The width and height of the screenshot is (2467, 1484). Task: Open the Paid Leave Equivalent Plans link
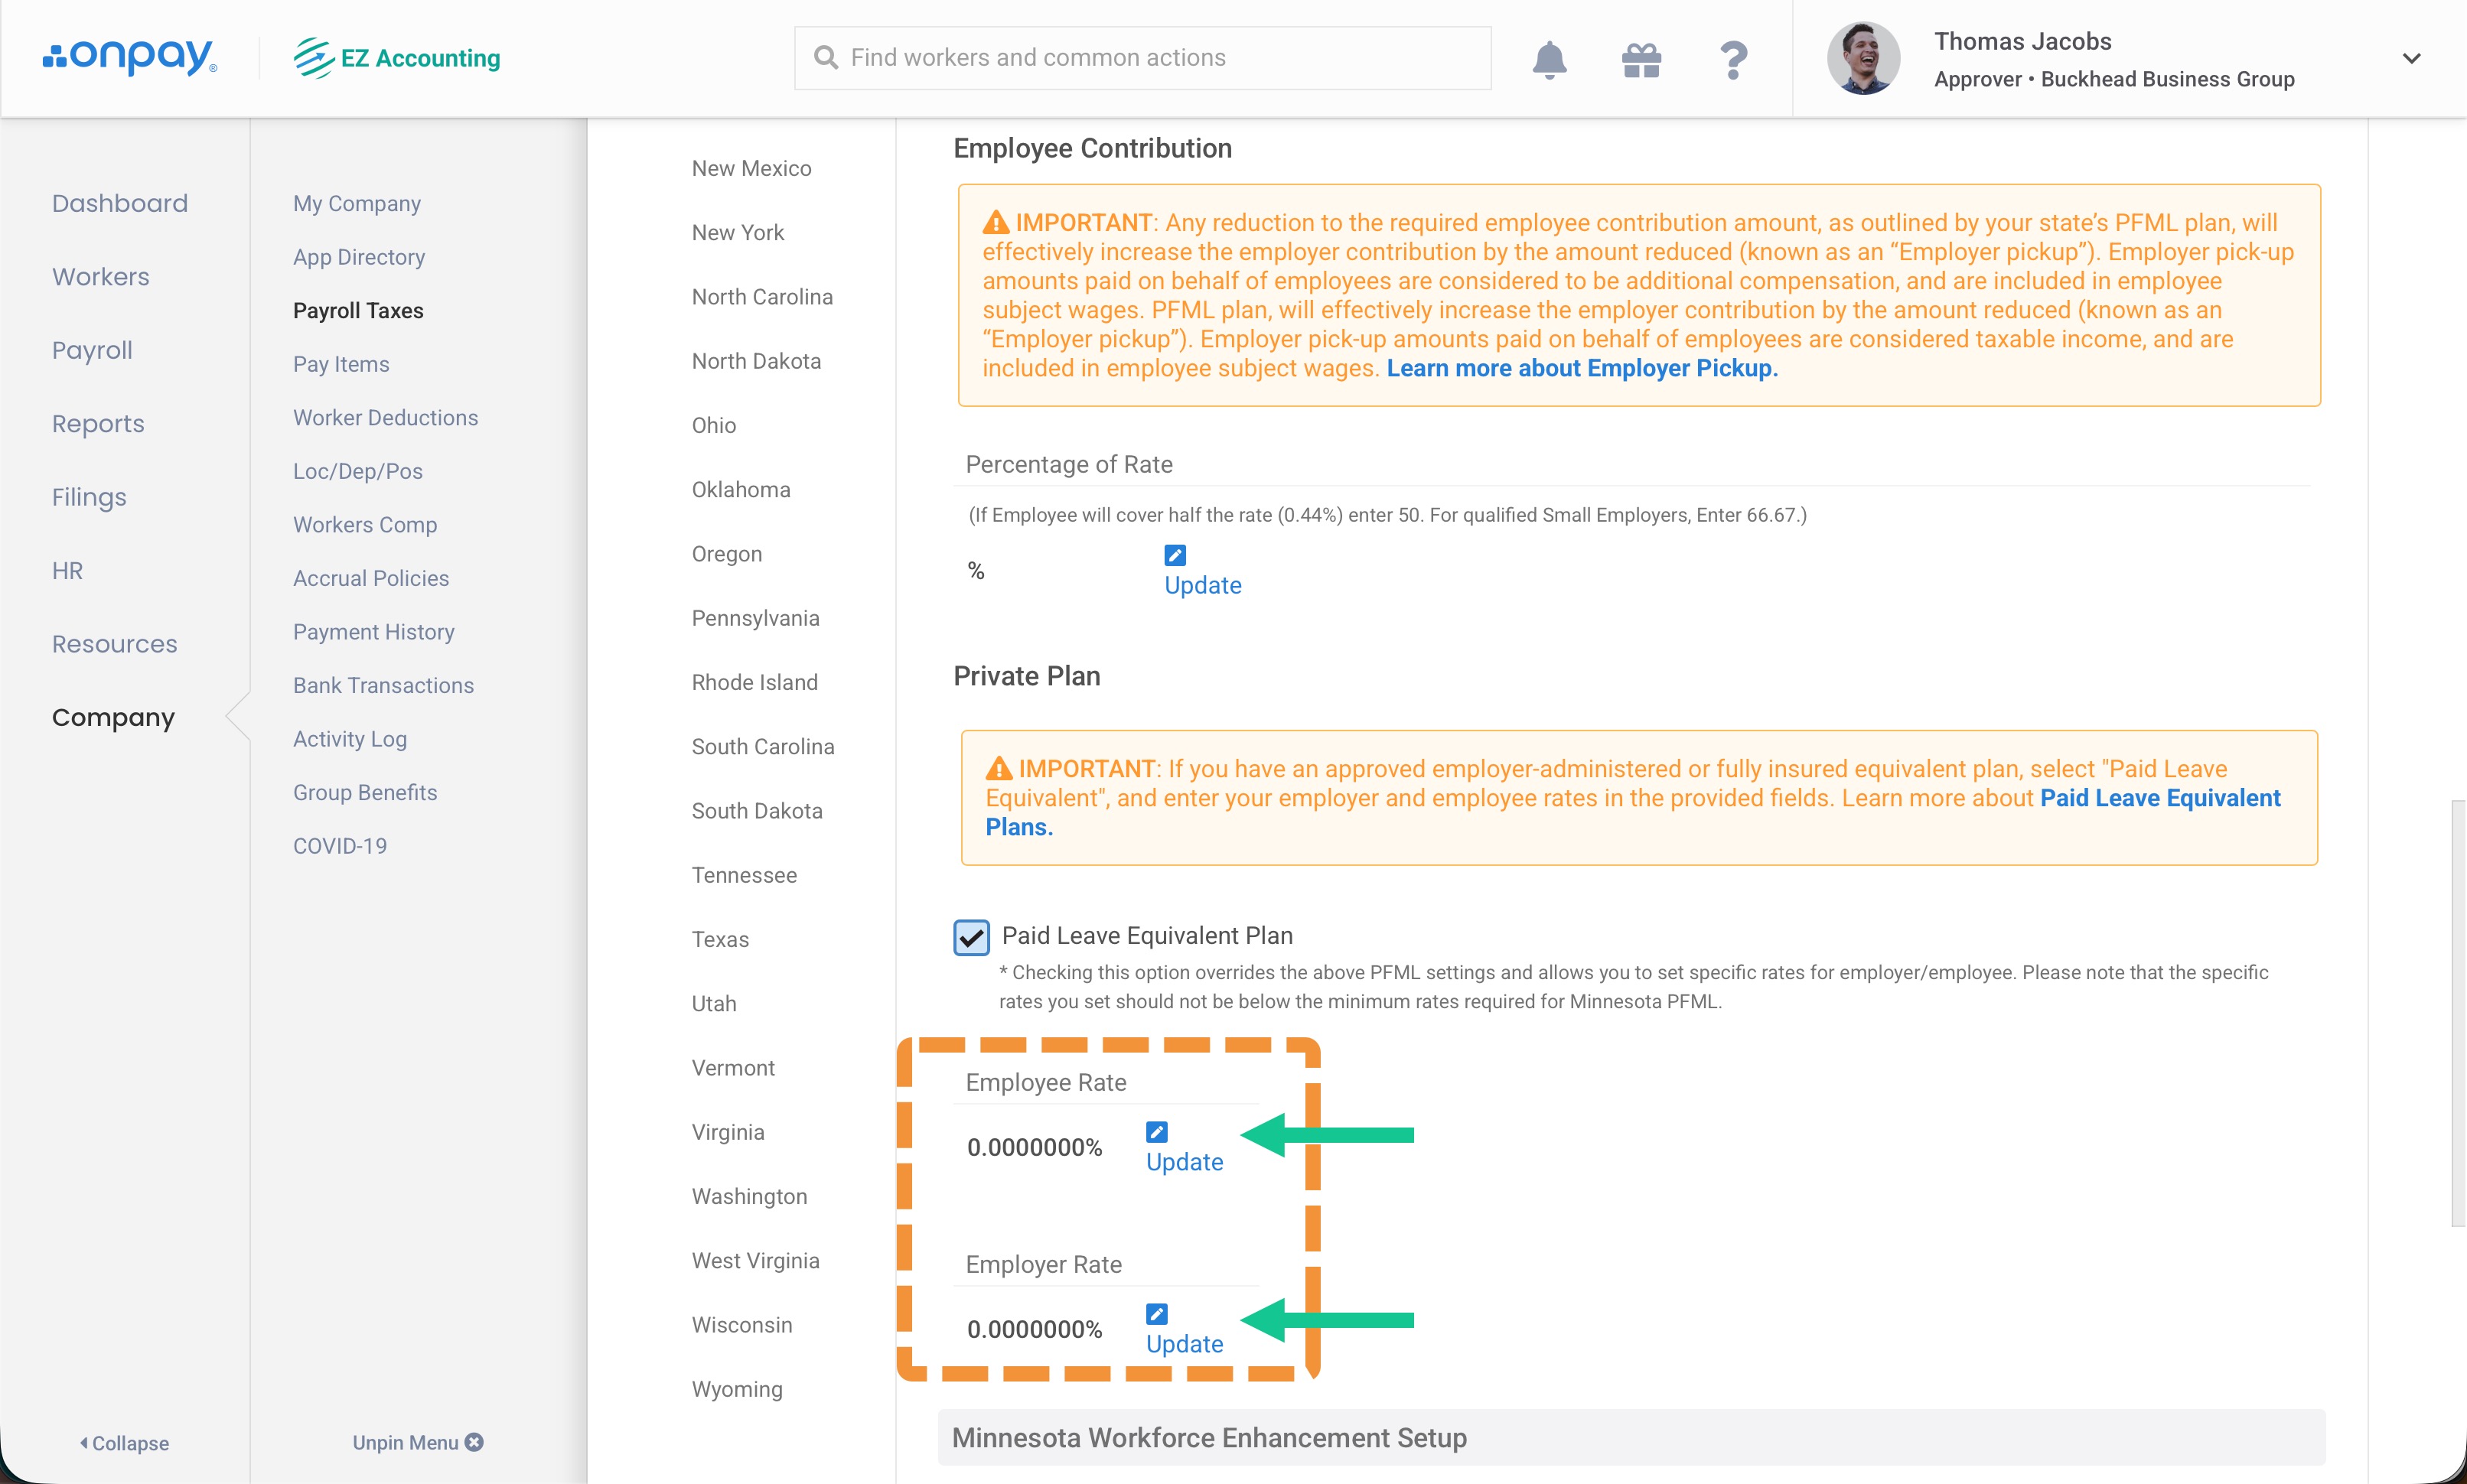[x=2159, y=798]
